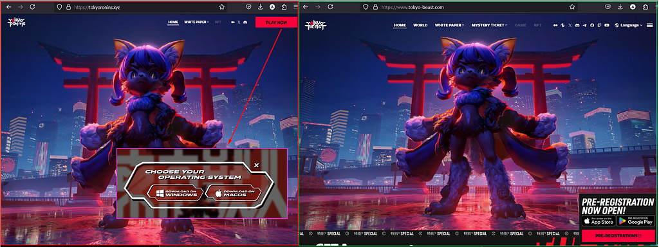Screen dimensions: 659x247
Task: Close the Choose Your Operating System popup
Action: 257,165
